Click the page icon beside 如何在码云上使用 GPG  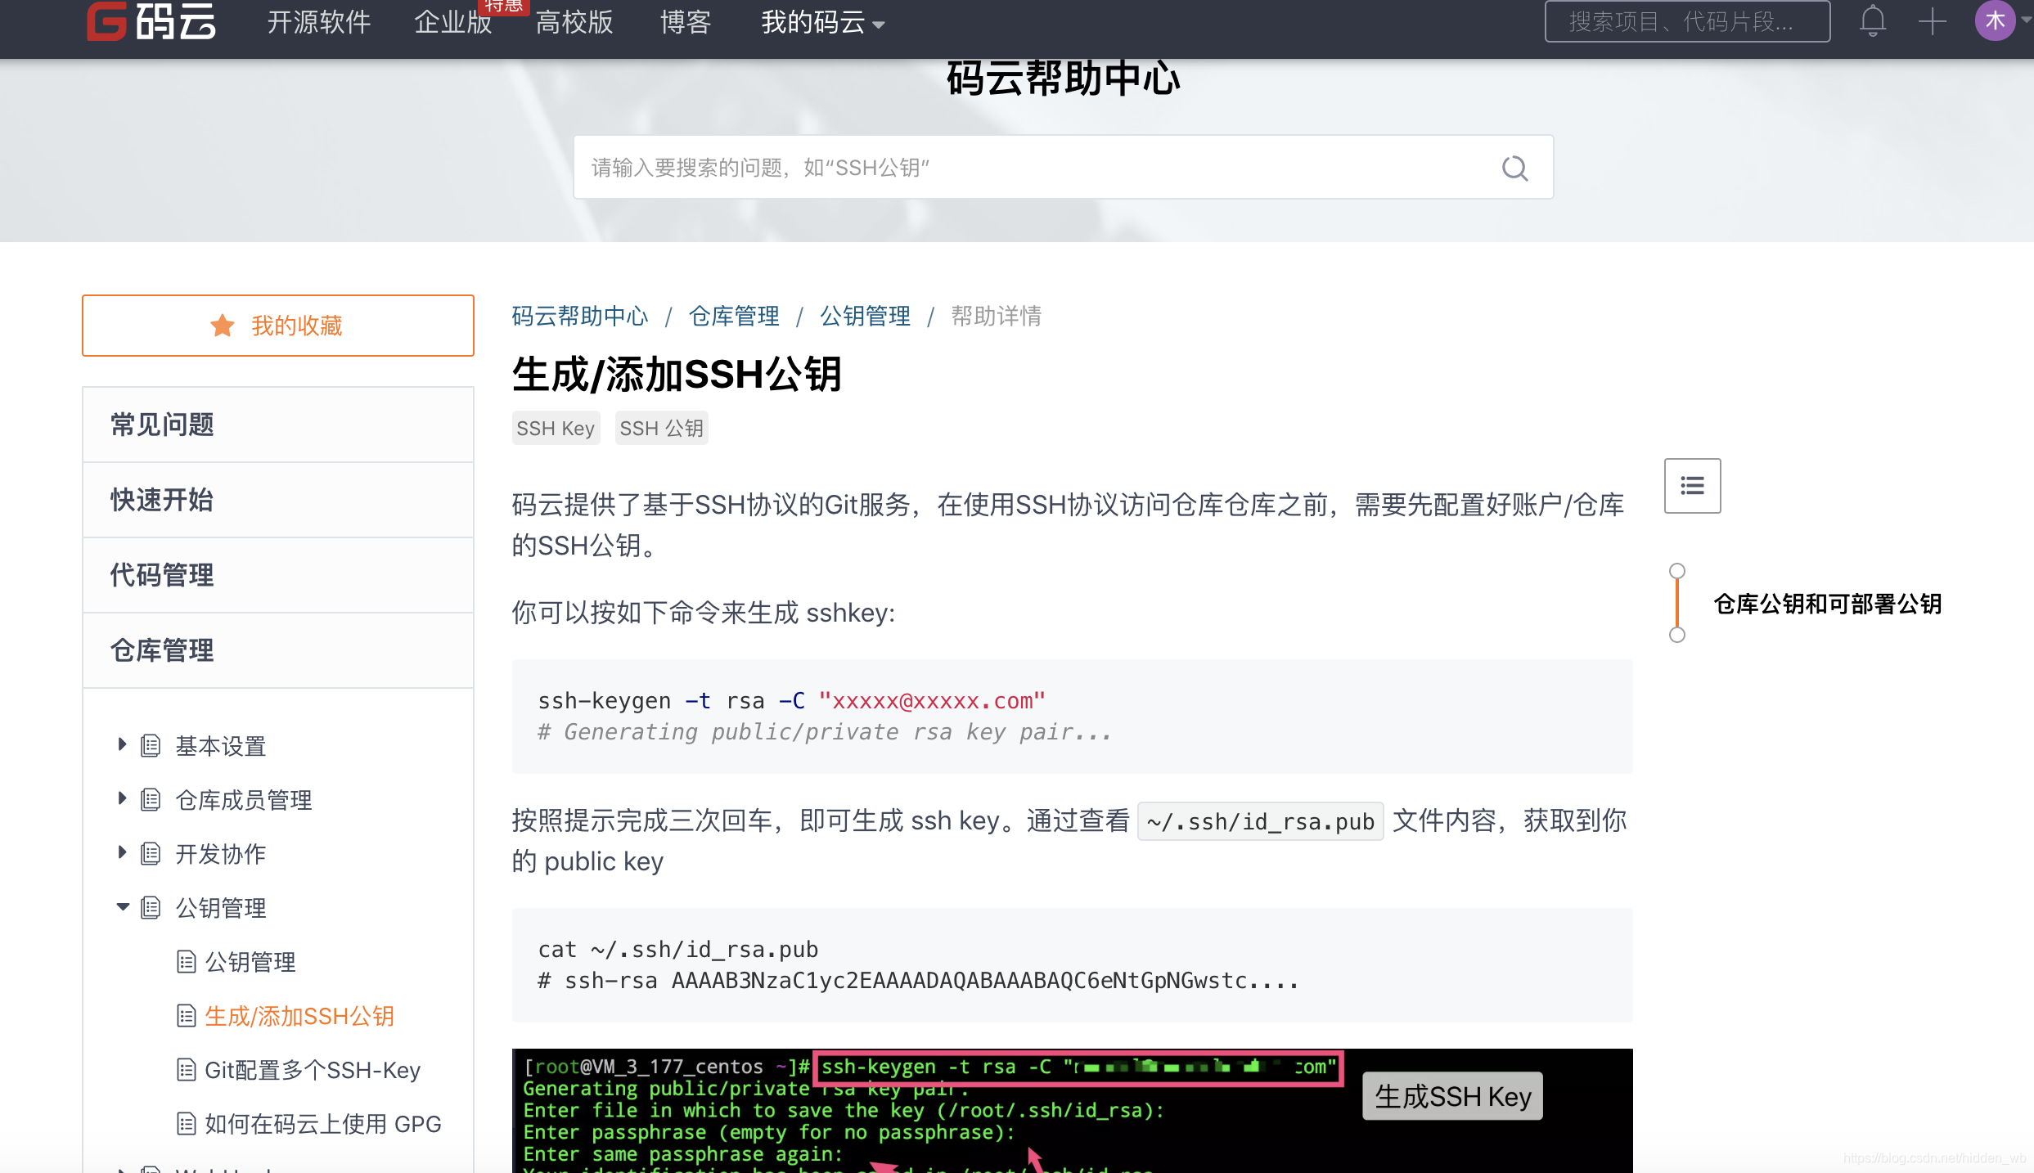[187, 1123]
